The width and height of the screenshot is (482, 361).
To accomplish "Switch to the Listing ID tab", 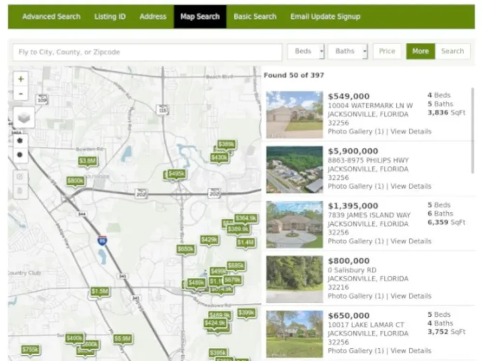I will (x=110, y=16).
